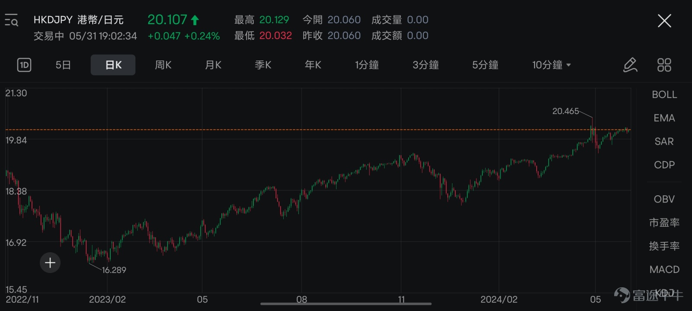Select the 5分鐘 interval tab
Image resolution: width=692 pixels, height=311 pixels.
[x=485, y=65]
